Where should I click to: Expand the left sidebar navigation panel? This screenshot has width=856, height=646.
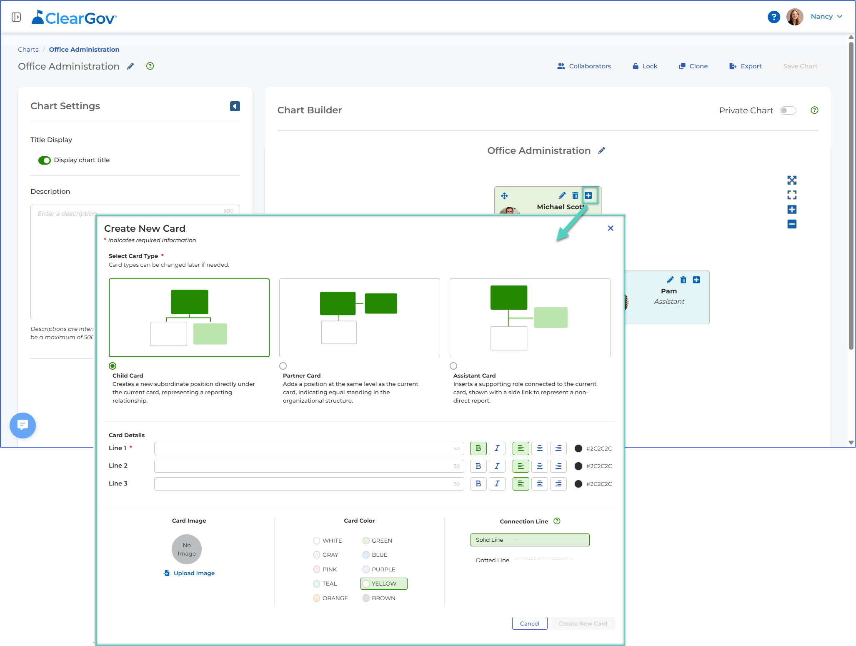click(16, 17)
